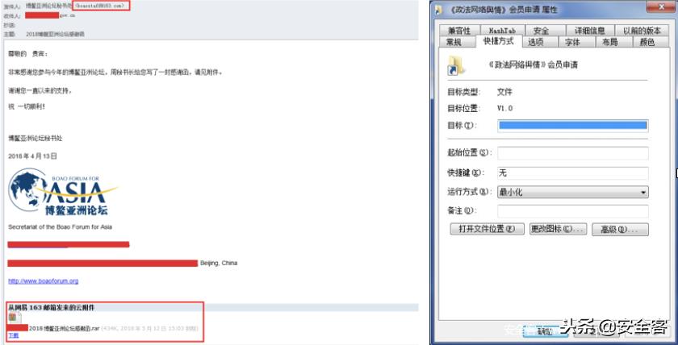Switch to the 常规 tab
Screen dimensions: 678x345
[454, 42]
